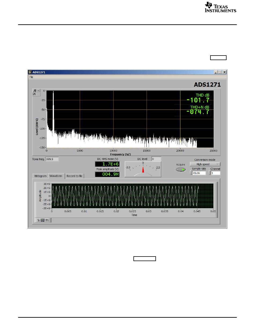The image size is (255, 333).
Task: Select the spectrum graph pan hand tool
Action: point(34,94)
